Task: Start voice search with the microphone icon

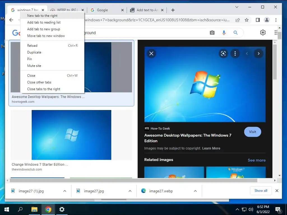Action: [224, 33]
